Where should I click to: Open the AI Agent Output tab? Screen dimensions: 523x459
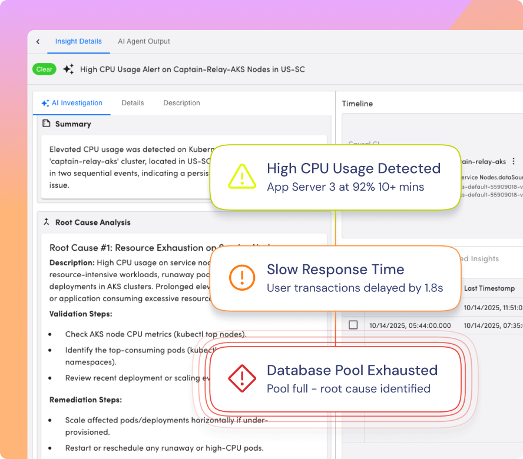(144, 42)
